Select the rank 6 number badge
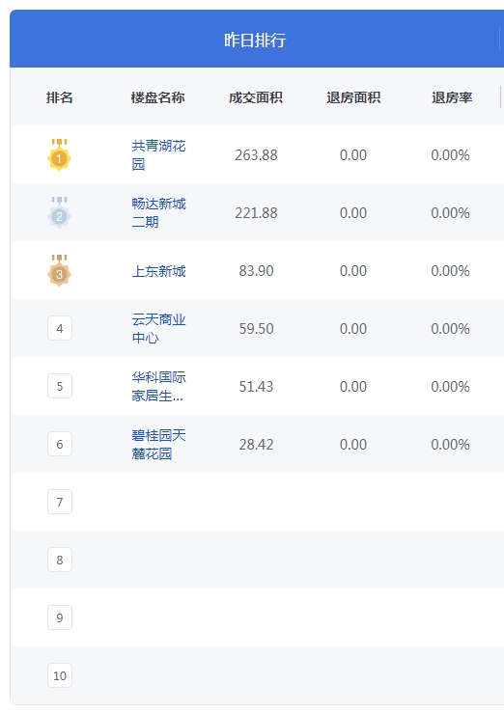Viewport: 504px width, 712px height. click(60, 444)
